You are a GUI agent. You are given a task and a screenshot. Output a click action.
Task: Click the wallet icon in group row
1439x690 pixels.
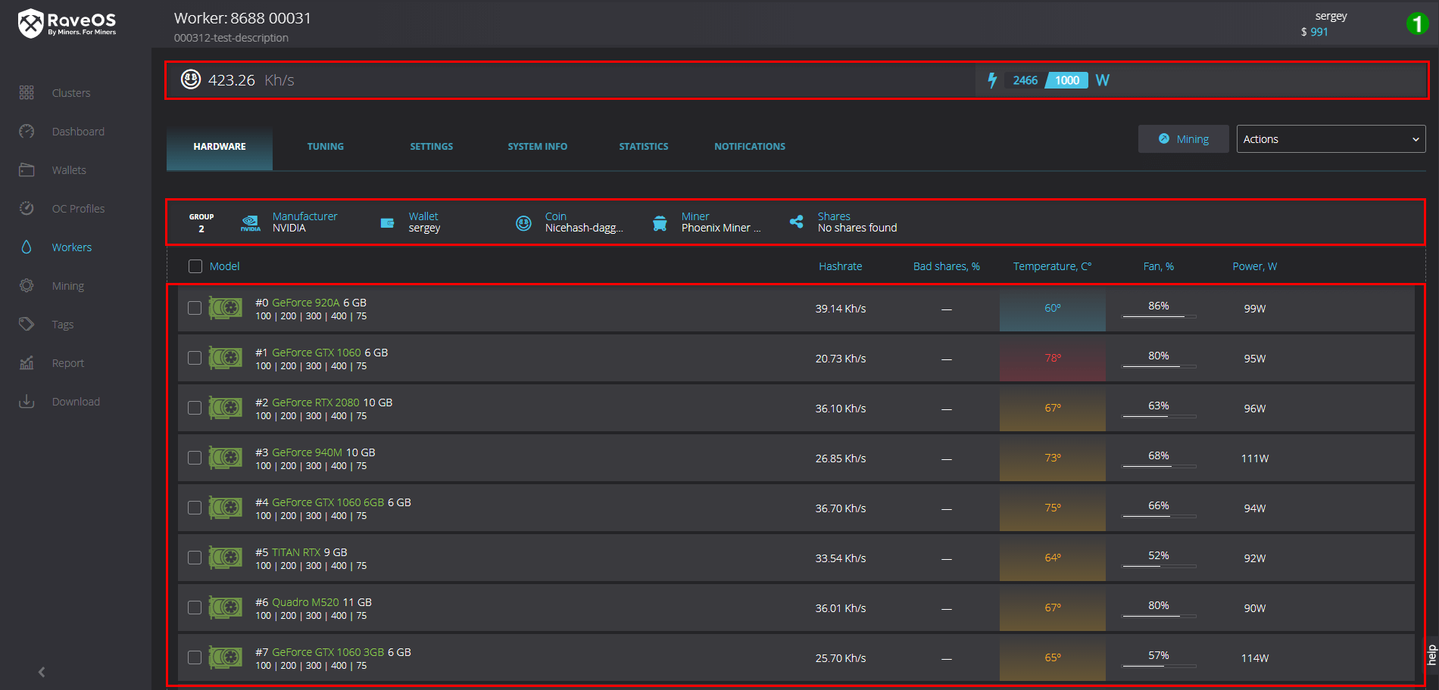[x=387, y=222]
